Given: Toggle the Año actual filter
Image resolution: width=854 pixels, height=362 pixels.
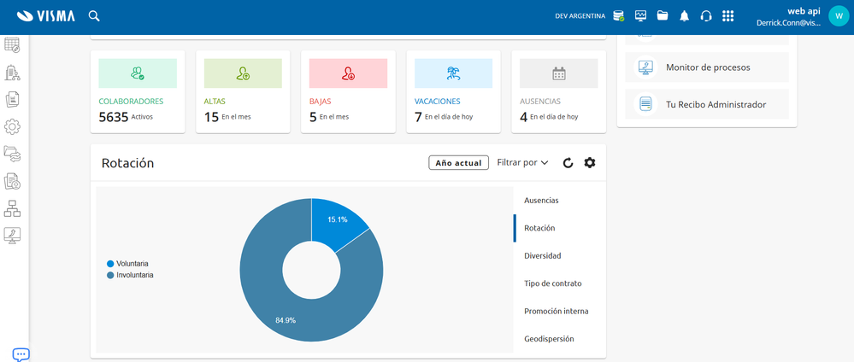Looking at the screenshot, I should coord(458,163).
